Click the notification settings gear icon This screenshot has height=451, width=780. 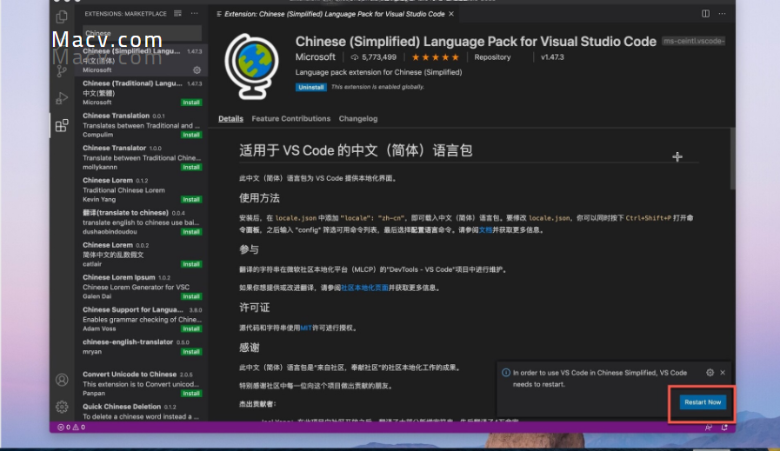tap(710, 373)
